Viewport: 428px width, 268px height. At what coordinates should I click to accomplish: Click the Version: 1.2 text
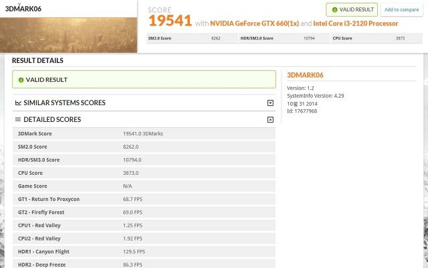click(x=300, y=88)
